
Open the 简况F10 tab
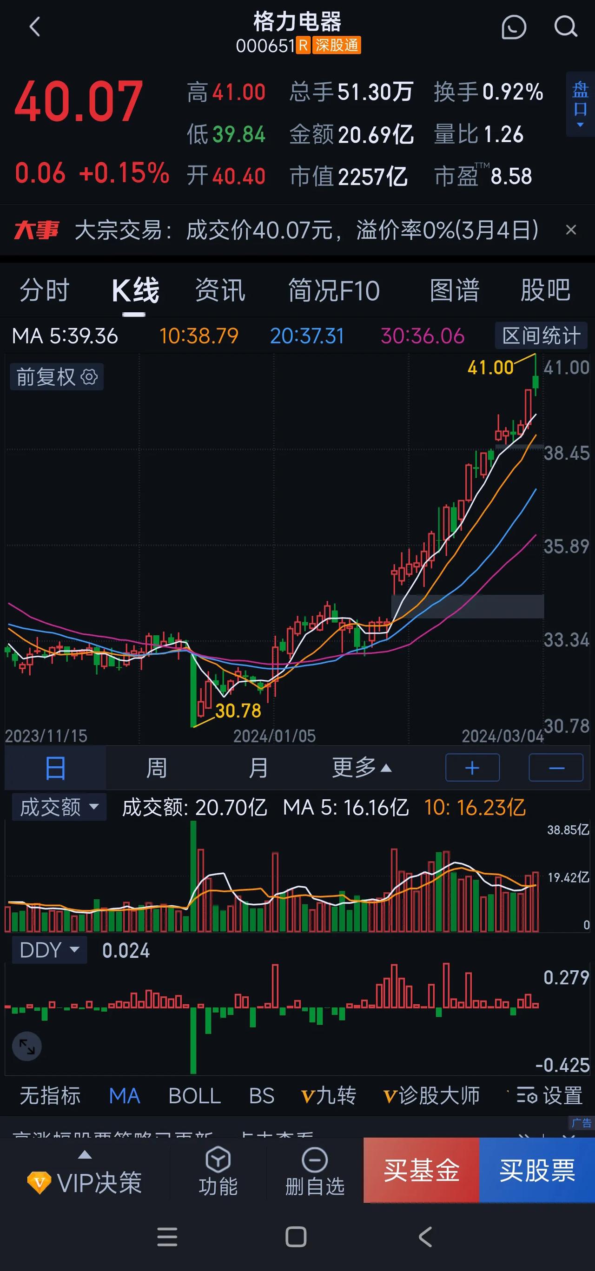click(x=334, y=290)
